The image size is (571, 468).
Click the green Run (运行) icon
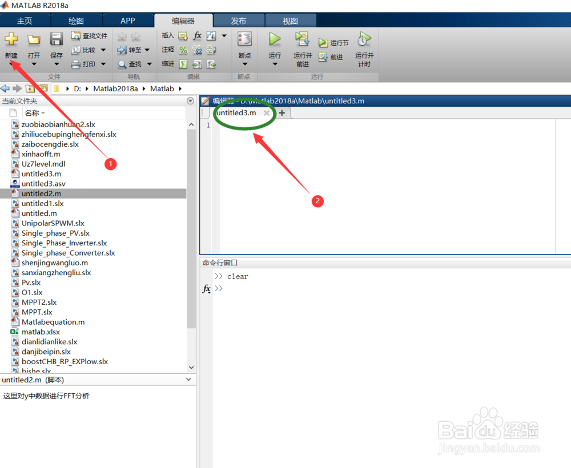coord(275,39)
